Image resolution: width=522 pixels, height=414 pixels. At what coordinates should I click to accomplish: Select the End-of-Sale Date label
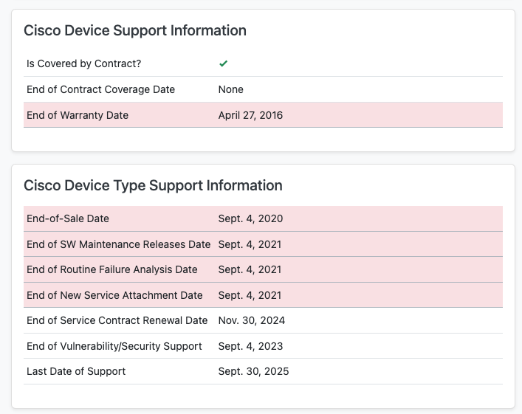(68, 219)
